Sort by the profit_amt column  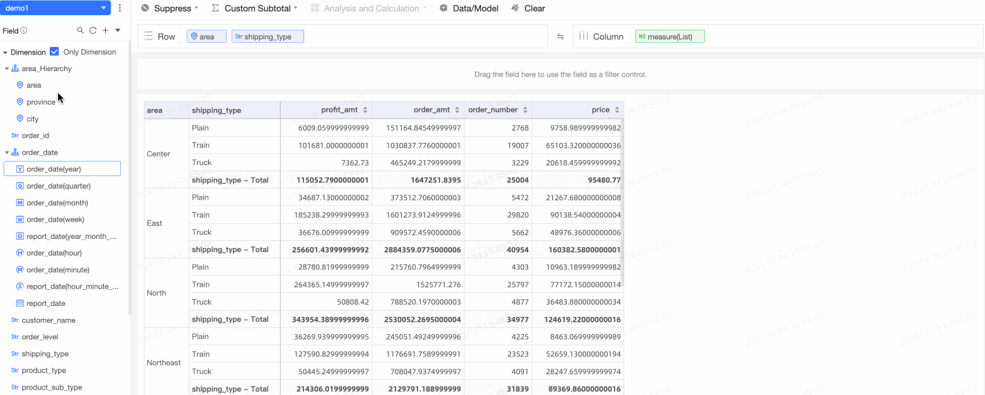pyautogui.click(x=366, y=110)
